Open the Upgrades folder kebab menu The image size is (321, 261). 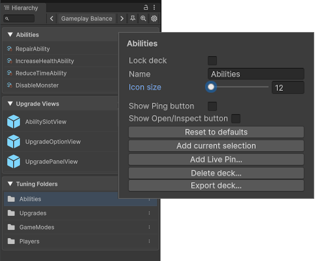[149, 213]
